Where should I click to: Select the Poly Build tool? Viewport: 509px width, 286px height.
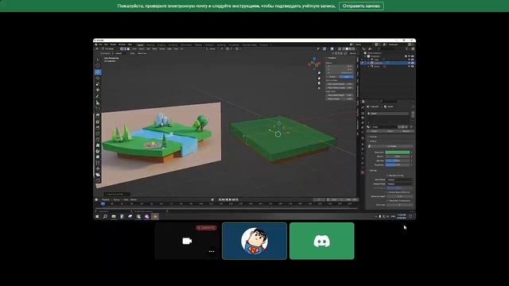coord(98,145)
